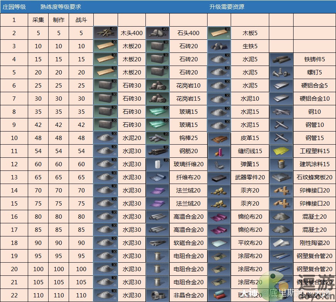
Task: Click the 制作 column label
Action: tap(59, 20)
